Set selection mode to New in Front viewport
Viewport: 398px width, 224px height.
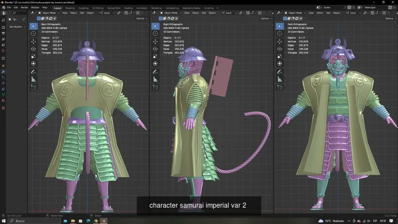tap(285, 19)
